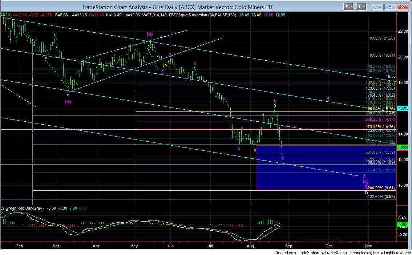Click the 123.60% (17.36) Fibonacci label

click(380, 89)
